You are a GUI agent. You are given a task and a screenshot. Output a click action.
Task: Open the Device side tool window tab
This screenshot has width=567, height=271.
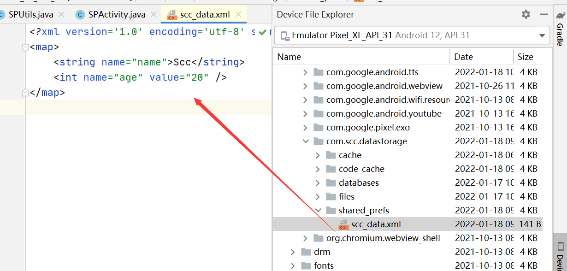point(560,253)
